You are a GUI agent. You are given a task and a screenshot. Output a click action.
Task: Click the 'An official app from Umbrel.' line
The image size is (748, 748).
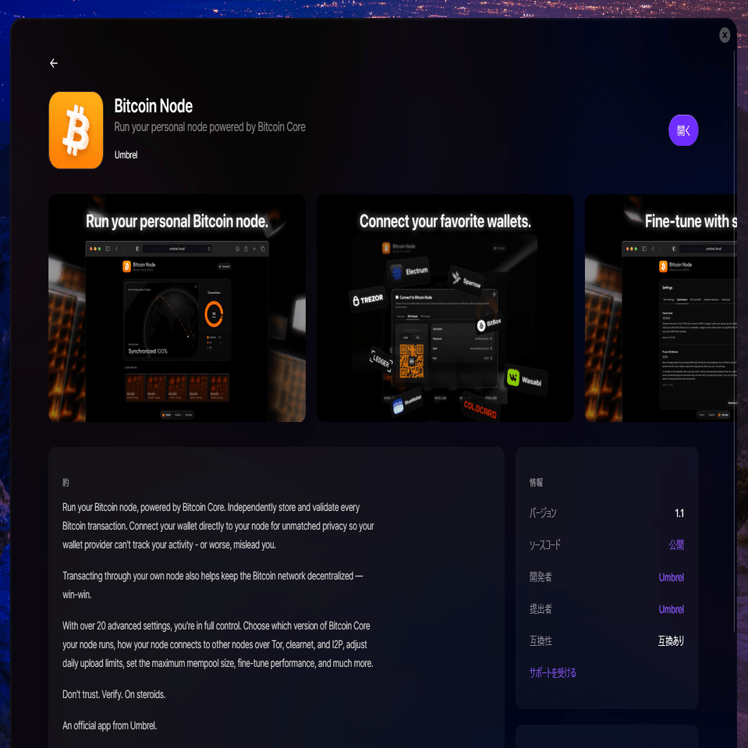tap(110, 725)
